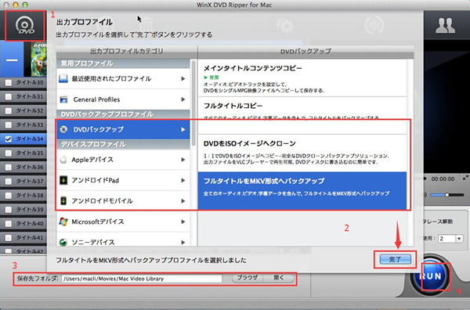Image resolution: width=470 pixels, height=310 pixels.
Task: Click the ブラウザ browse button
Action: pyautogui.click(x=248, y=278)
